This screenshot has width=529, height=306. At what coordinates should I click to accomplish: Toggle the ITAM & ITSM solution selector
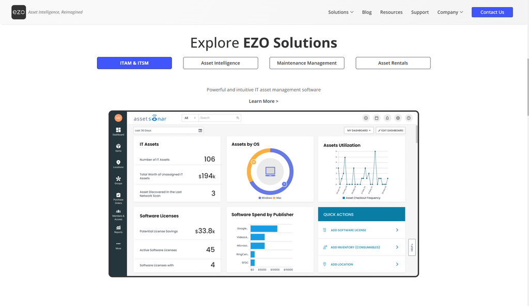click(134, 63)
